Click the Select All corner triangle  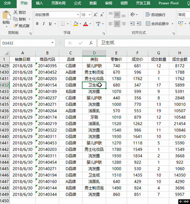tap(6, 53)
